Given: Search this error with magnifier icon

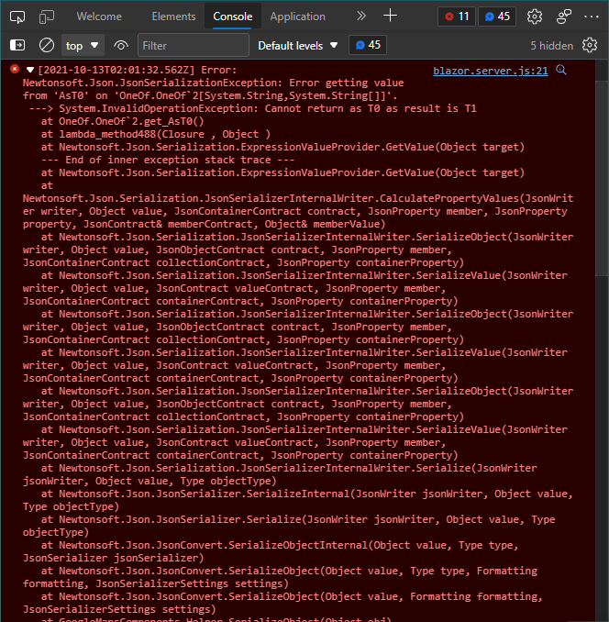Looking at the screenshot, I should point(561,70).
